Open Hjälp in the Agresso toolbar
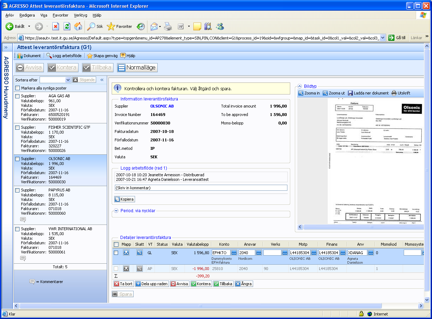 pyautogui.click(x=128, y=56)
